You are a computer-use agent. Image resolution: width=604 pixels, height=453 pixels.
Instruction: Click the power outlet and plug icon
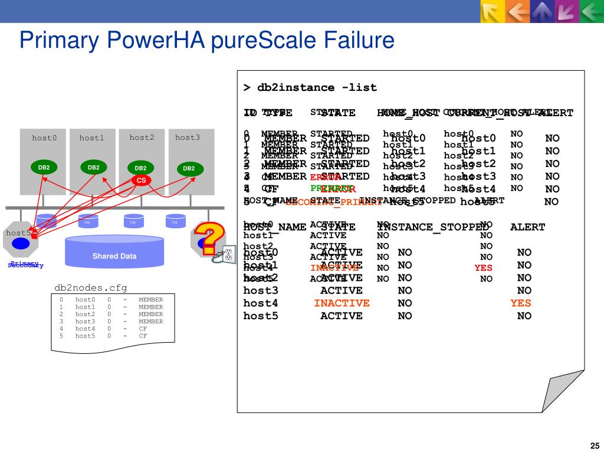point(225,255)
